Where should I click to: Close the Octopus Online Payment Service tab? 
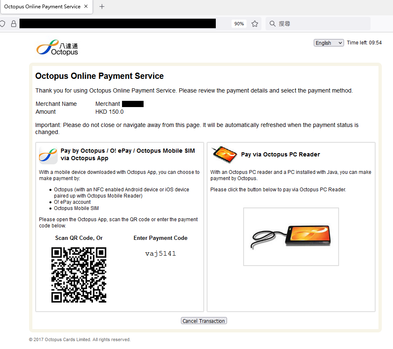tap(86, 6)
